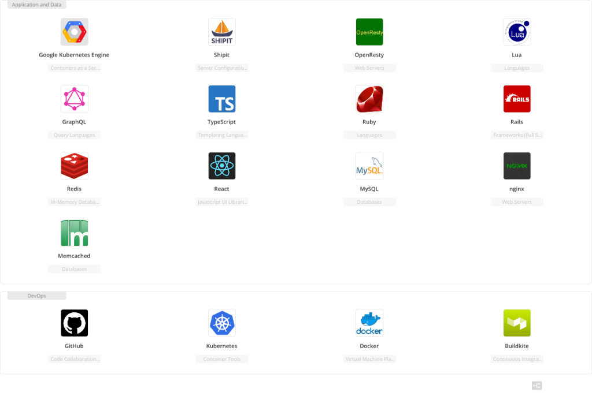Click Databases tag under MySQL
This screenshot has width=592, height=396.
click(369, 202)
